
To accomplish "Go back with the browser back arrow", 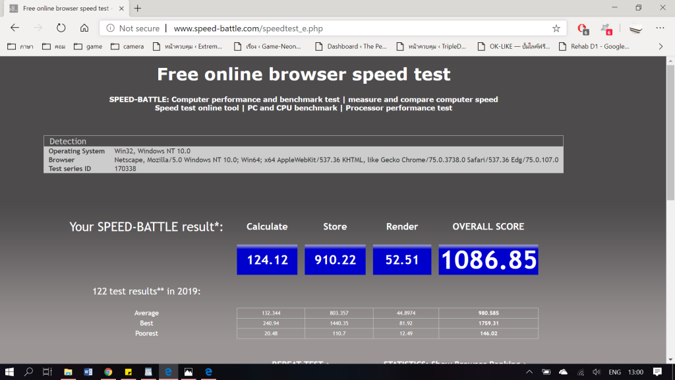I will (x=15, y=28).
